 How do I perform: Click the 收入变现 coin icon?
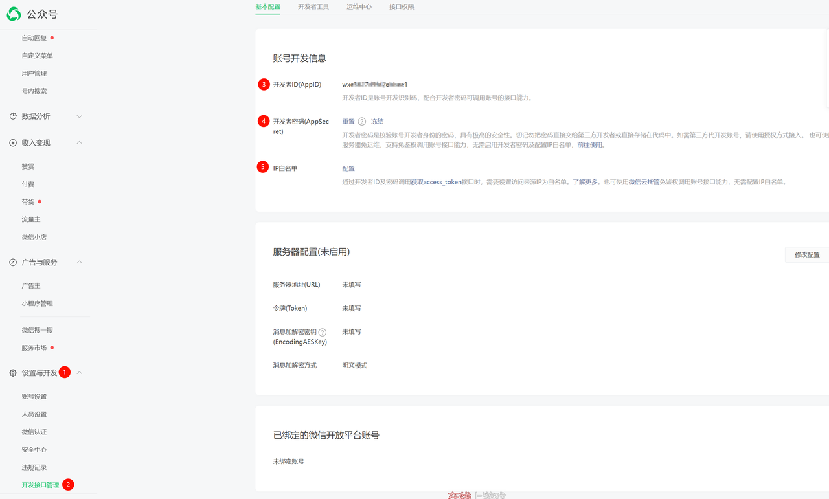pyautogui.click(x=13, y=142)
